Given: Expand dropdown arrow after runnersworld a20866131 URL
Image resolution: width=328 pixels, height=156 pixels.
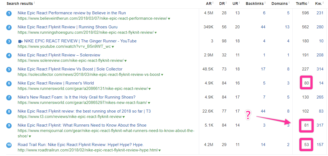Looking at the screenshot, I should pos(149,89).
